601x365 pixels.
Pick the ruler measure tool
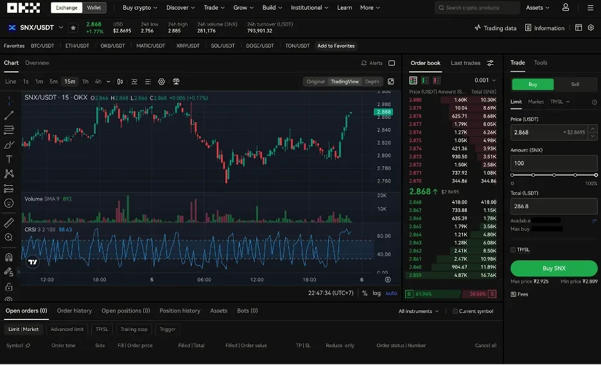pyautogui.click(x=9, y=223)
